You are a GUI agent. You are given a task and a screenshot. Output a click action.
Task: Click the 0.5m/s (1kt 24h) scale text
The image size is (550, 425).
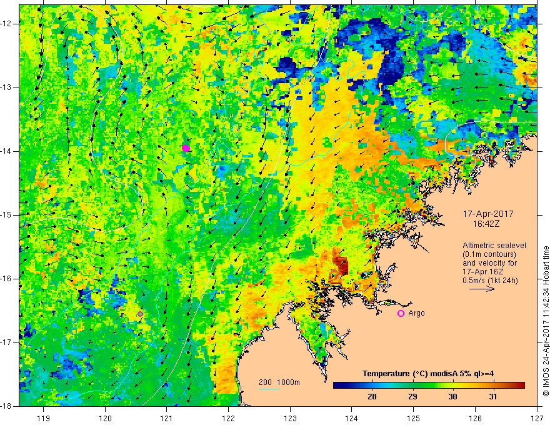coord(490,281)
